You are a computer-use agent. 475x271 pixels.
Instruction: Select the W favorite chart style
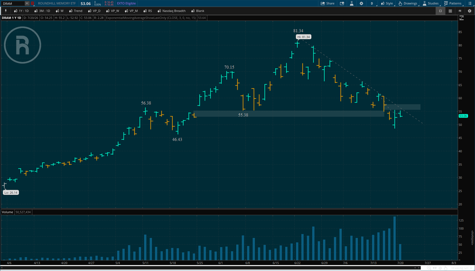point(60,11)
